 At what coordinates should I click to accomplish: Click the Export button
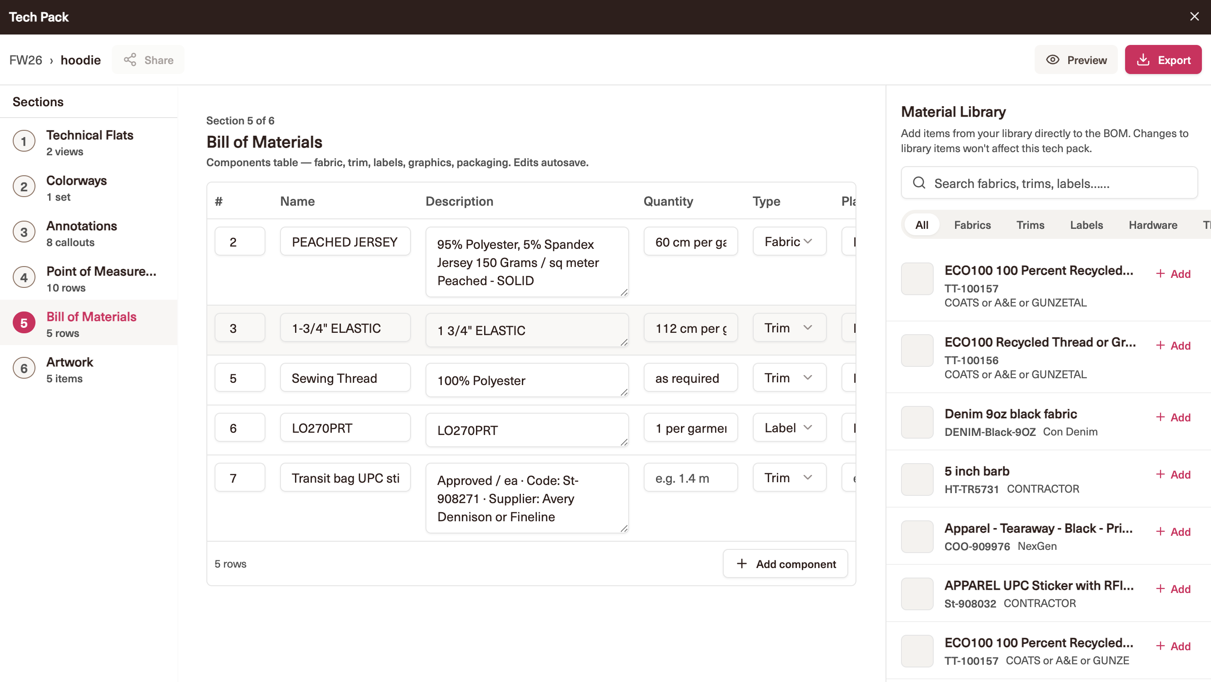pyautogui.click(x=1163, y=59)
